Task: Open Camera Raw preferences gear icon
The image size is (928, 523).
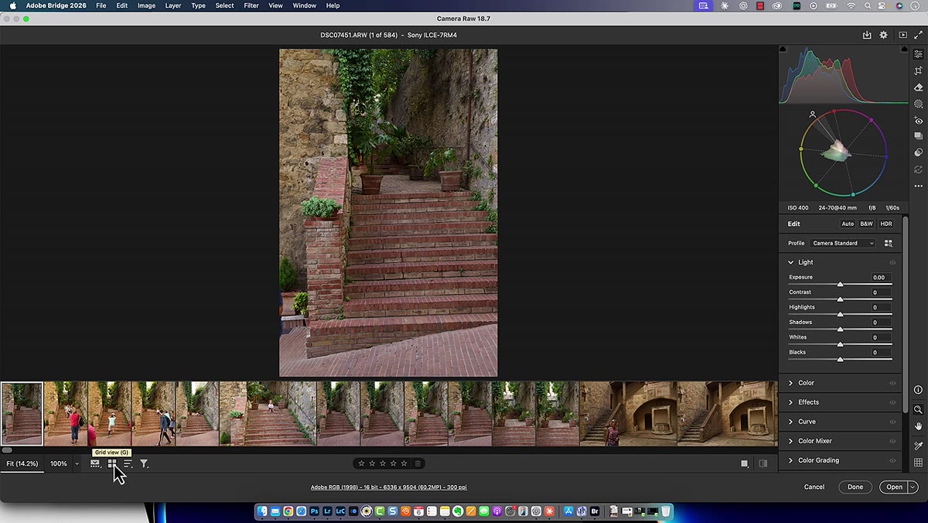Action: point(884,35)
